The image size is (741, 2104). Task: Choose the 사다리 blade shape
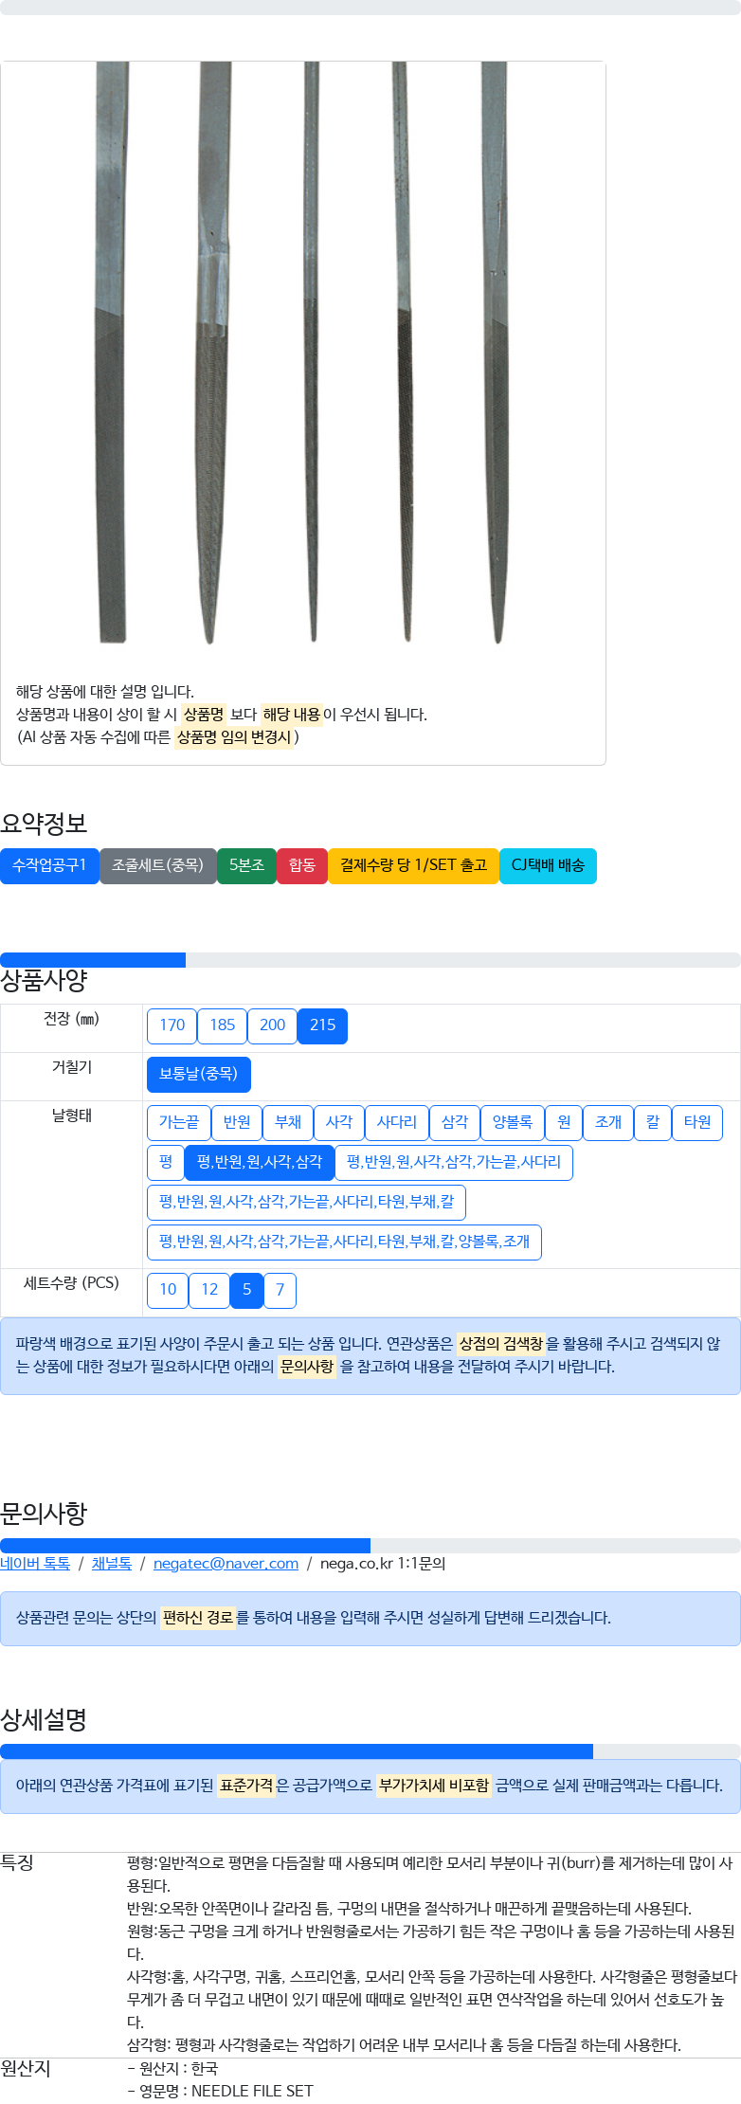click(x=397, y=1122)
